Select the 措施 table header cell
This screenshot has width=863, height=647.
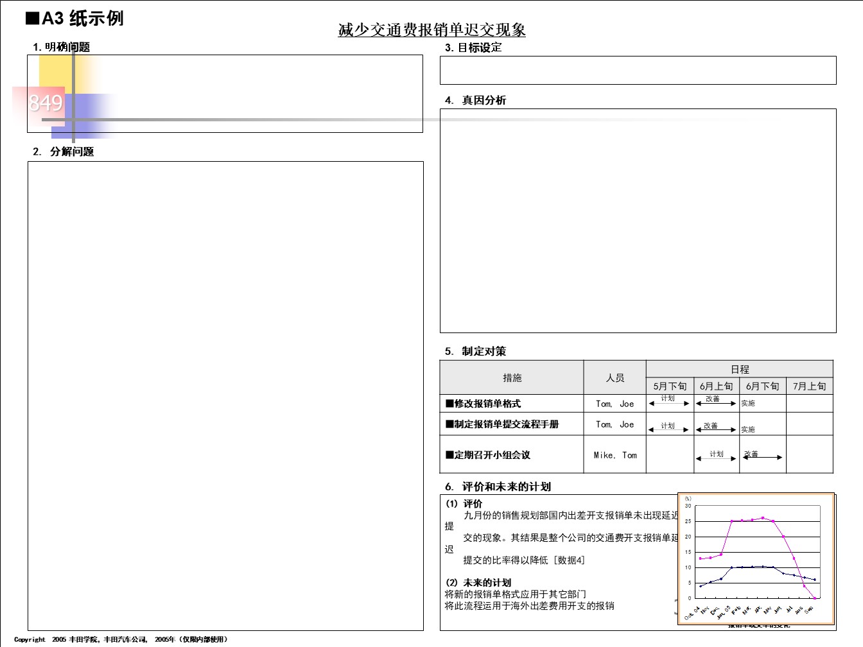coord(512,377)
